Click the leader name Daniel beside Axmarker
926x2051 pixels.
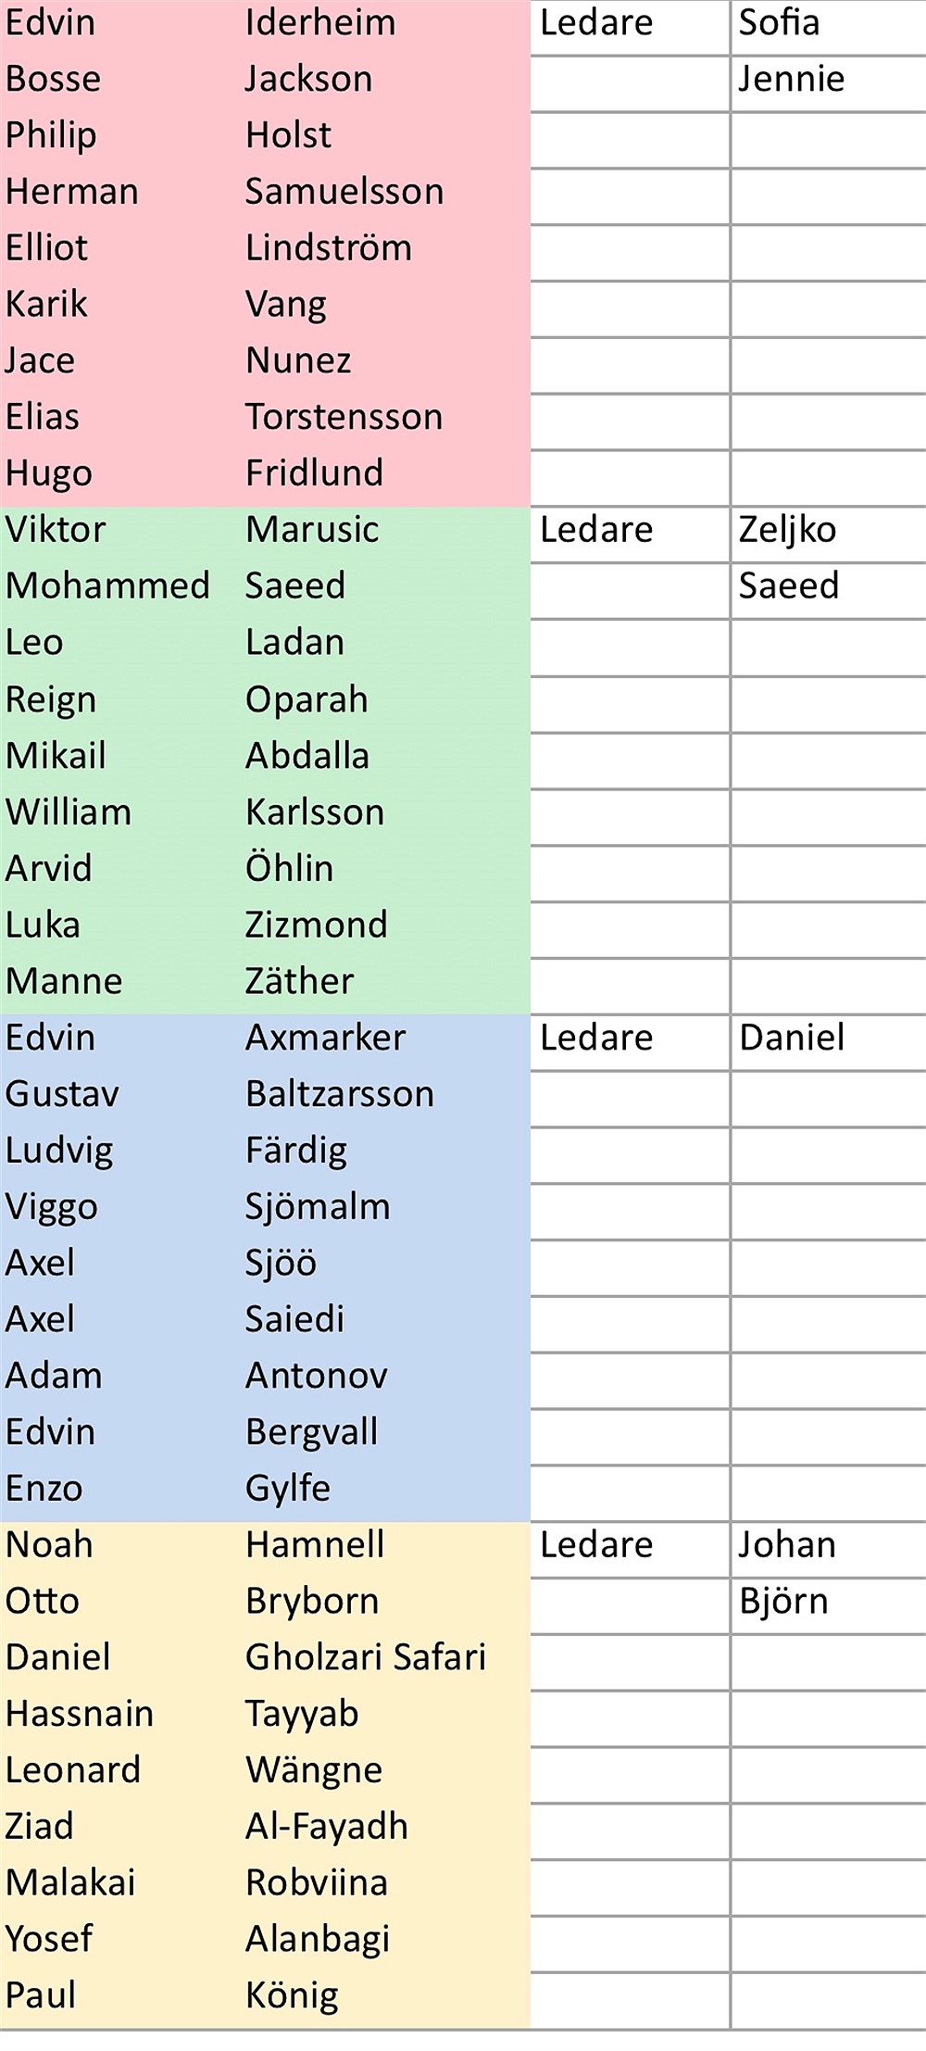pos(792,1038)
